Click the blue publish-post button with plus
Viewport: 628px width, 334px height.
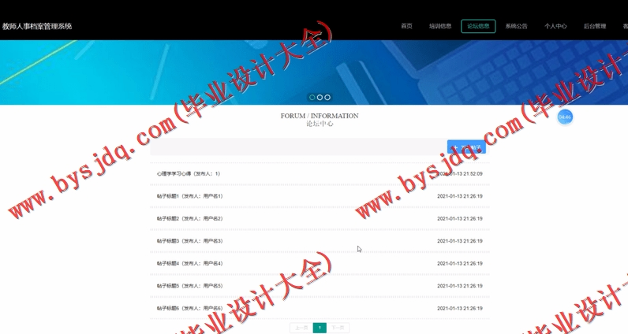coord(466,147)
